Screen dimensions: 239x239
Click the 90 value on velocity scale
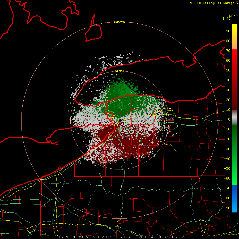228,31
